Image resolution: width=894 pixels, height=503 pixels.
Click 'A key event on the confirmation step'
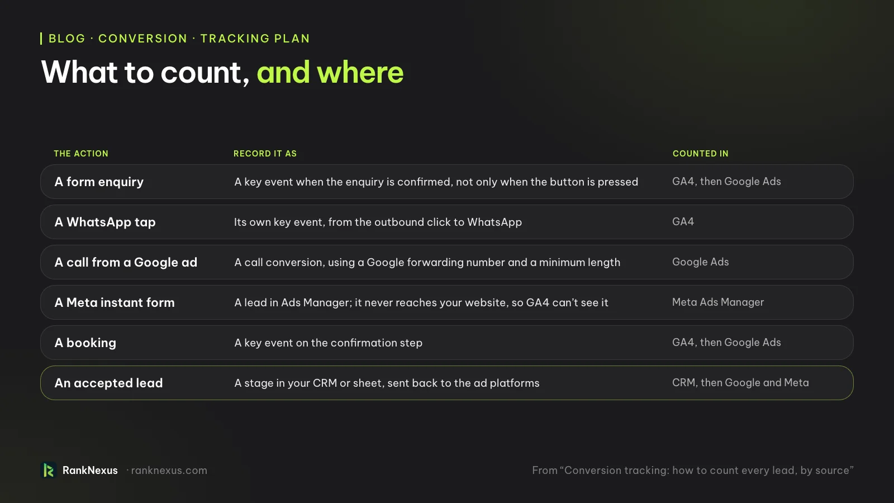[x=328, y=343]
